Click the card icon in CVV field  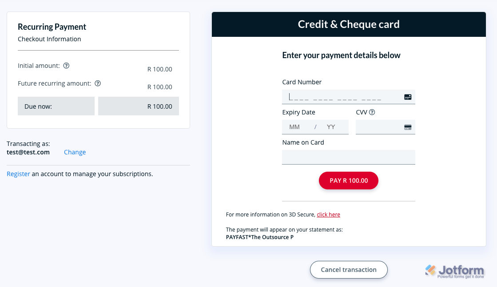point(408,127)
